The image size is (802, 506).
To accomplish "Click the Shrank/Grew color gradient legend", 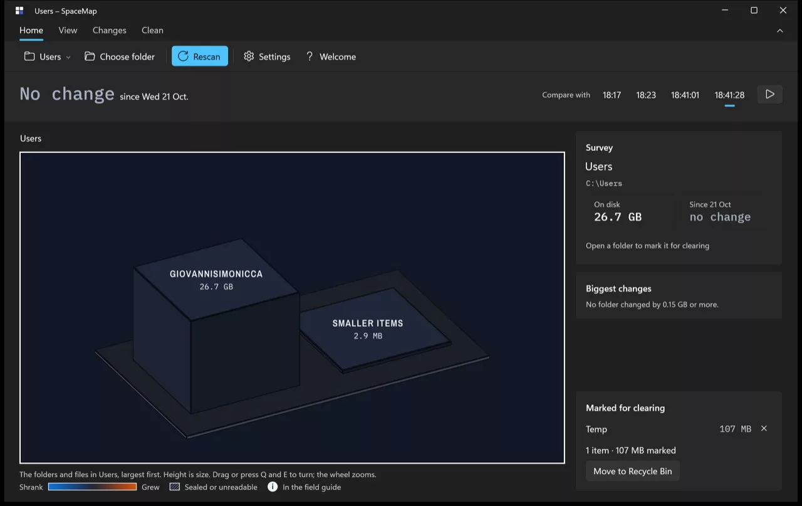I will (92, 487).
